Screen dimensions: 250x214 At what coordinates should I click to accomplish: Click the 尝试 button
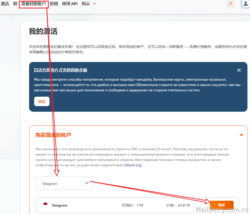point(42,102)
